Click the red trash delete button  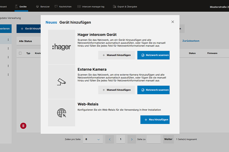coord(23,126)
